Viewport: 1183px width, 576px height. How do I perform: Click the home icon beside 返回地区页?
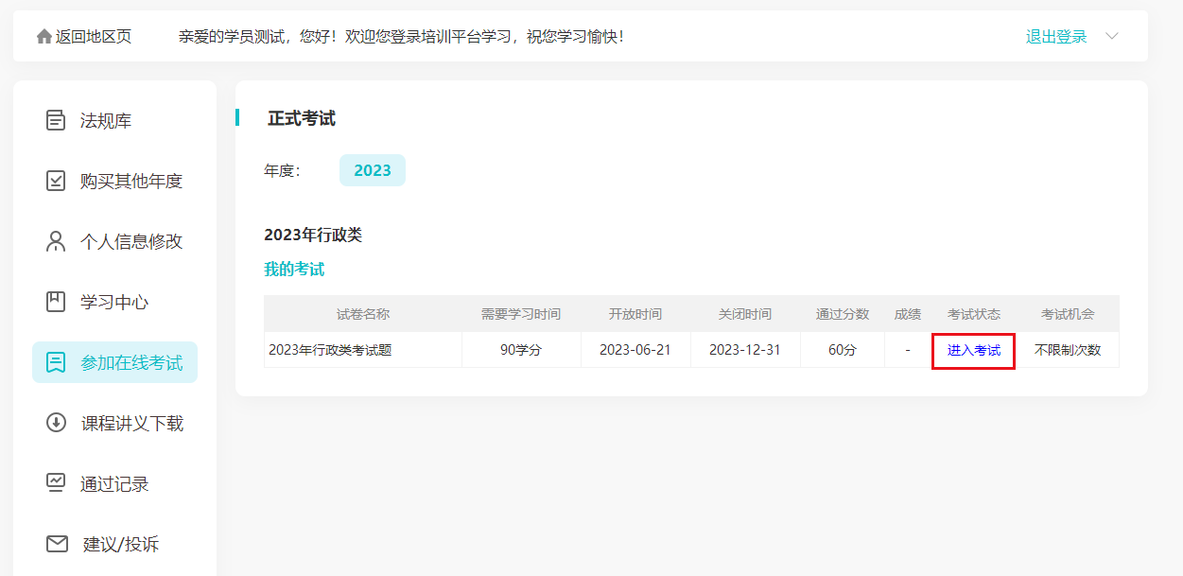click(43, 37)
